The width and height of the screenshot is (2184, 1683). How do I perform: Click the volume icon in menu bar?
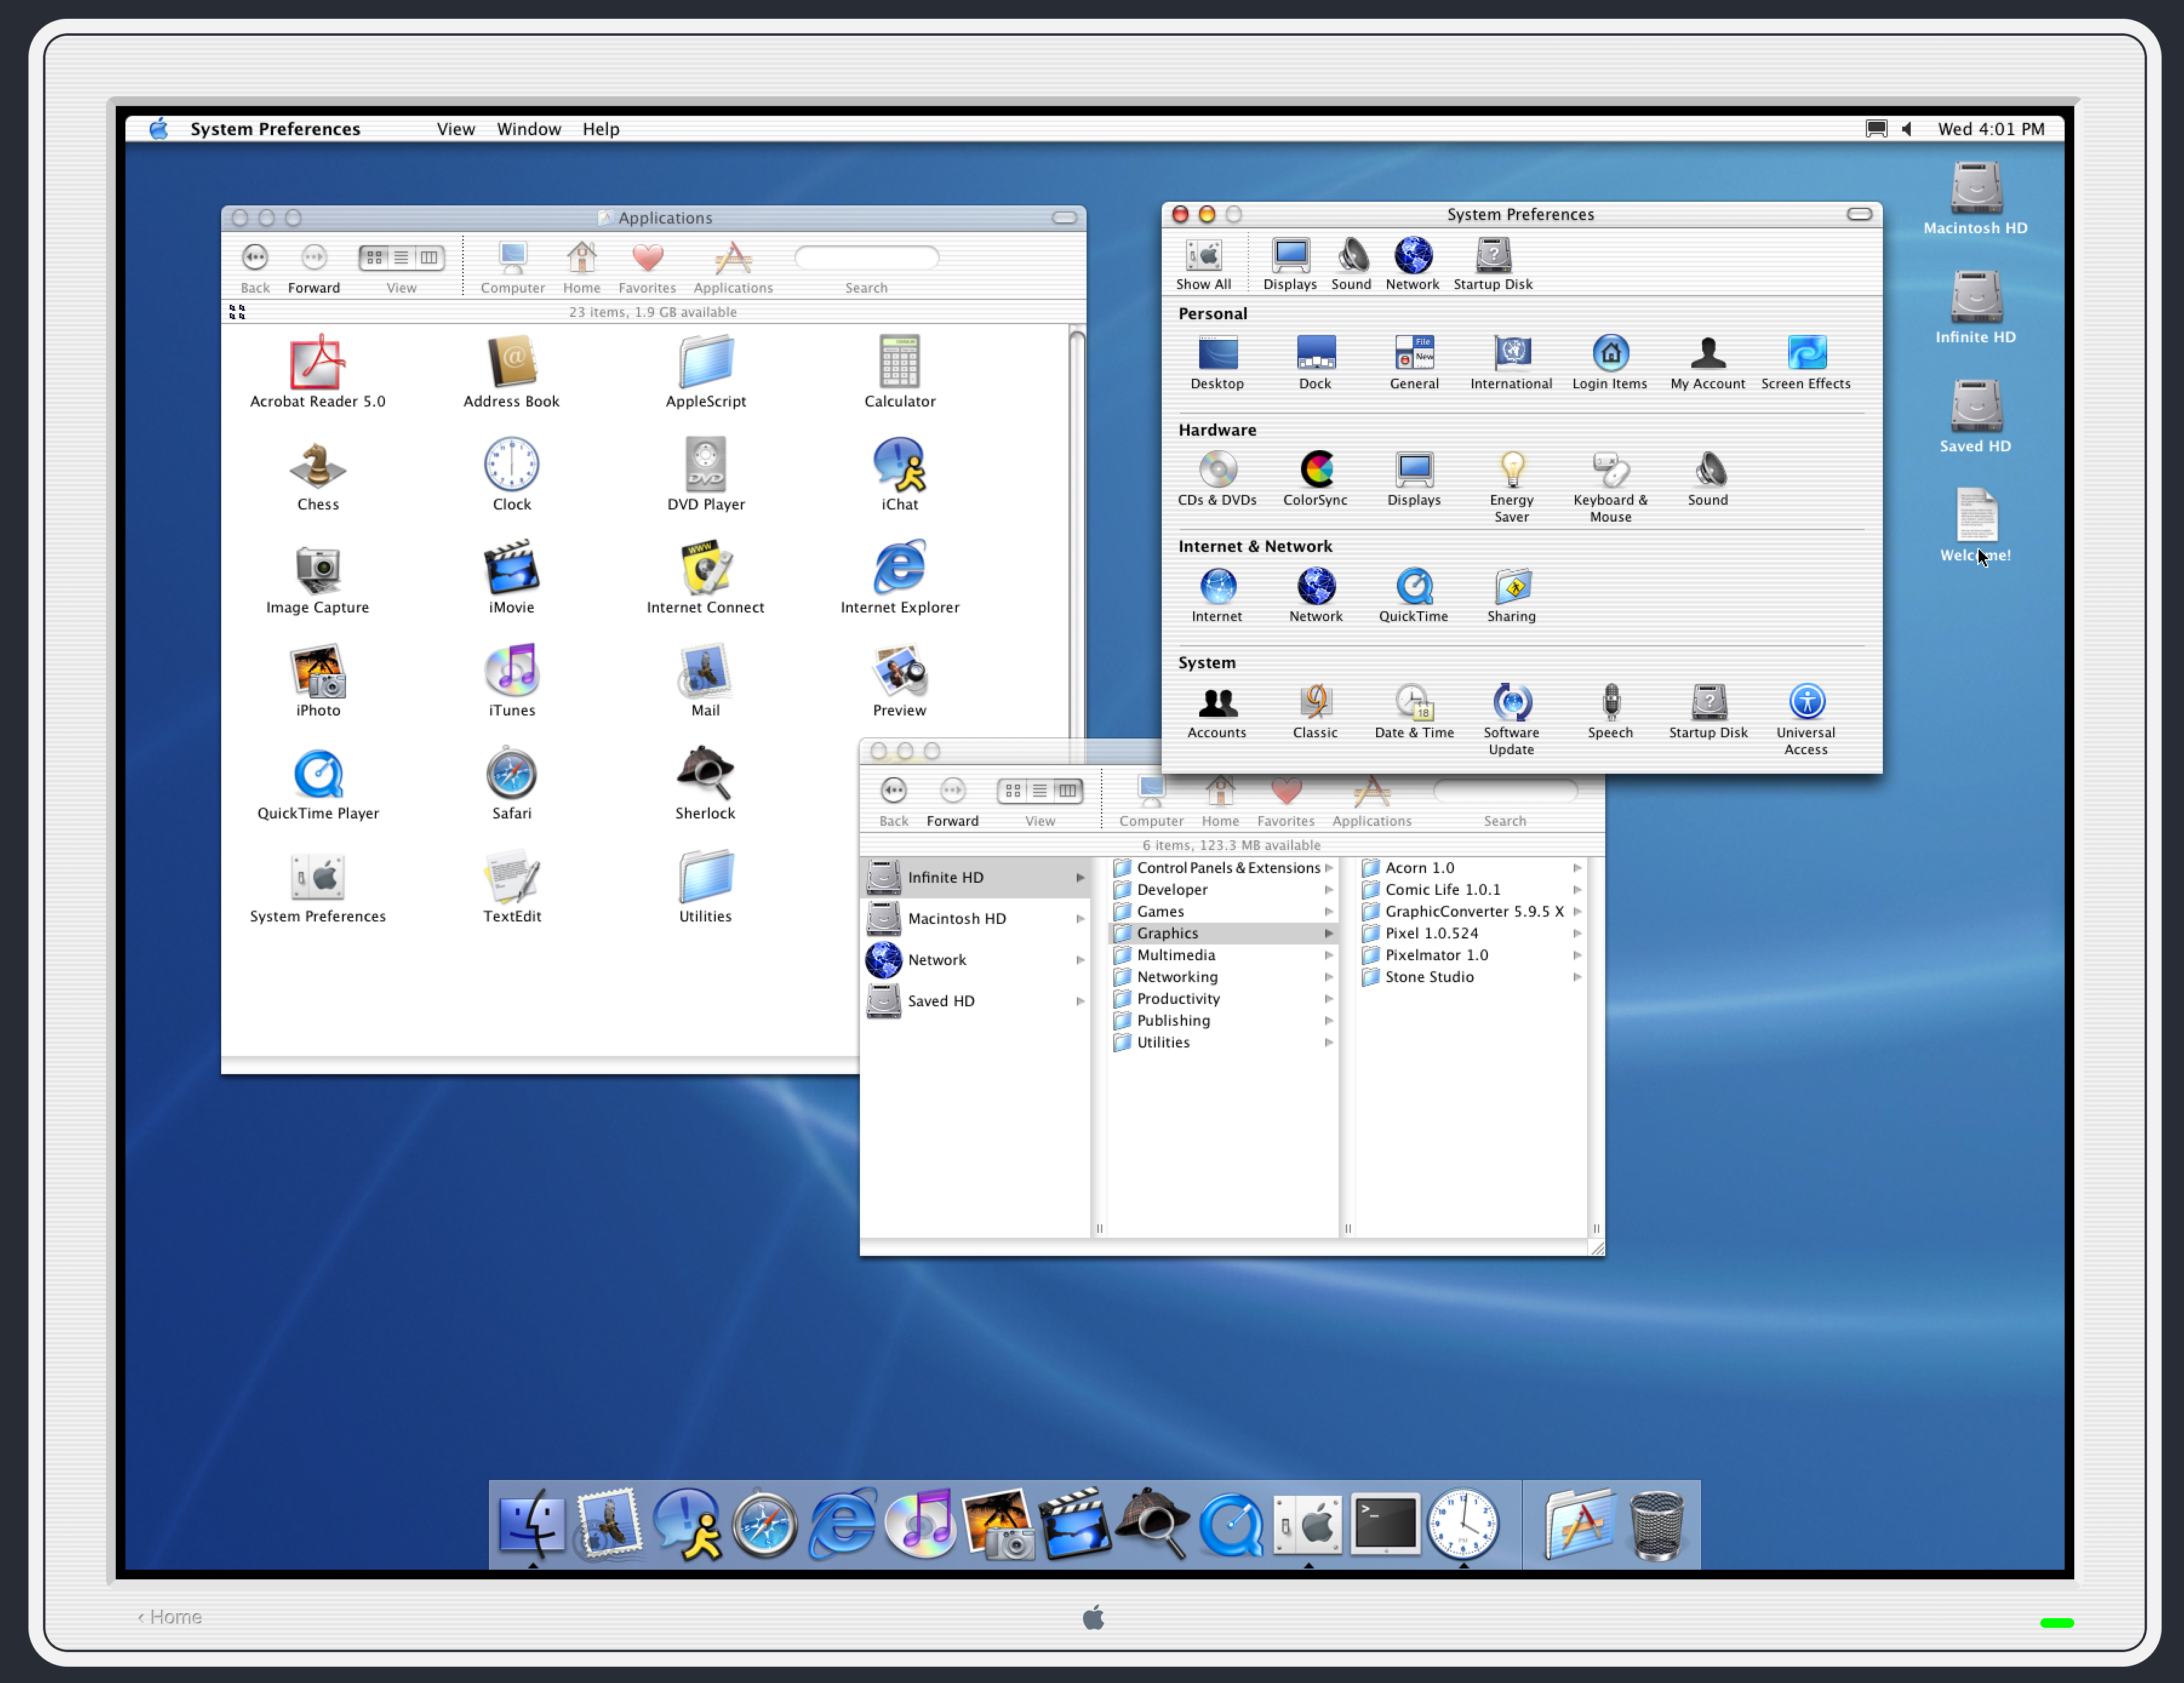coord(1906,129)
